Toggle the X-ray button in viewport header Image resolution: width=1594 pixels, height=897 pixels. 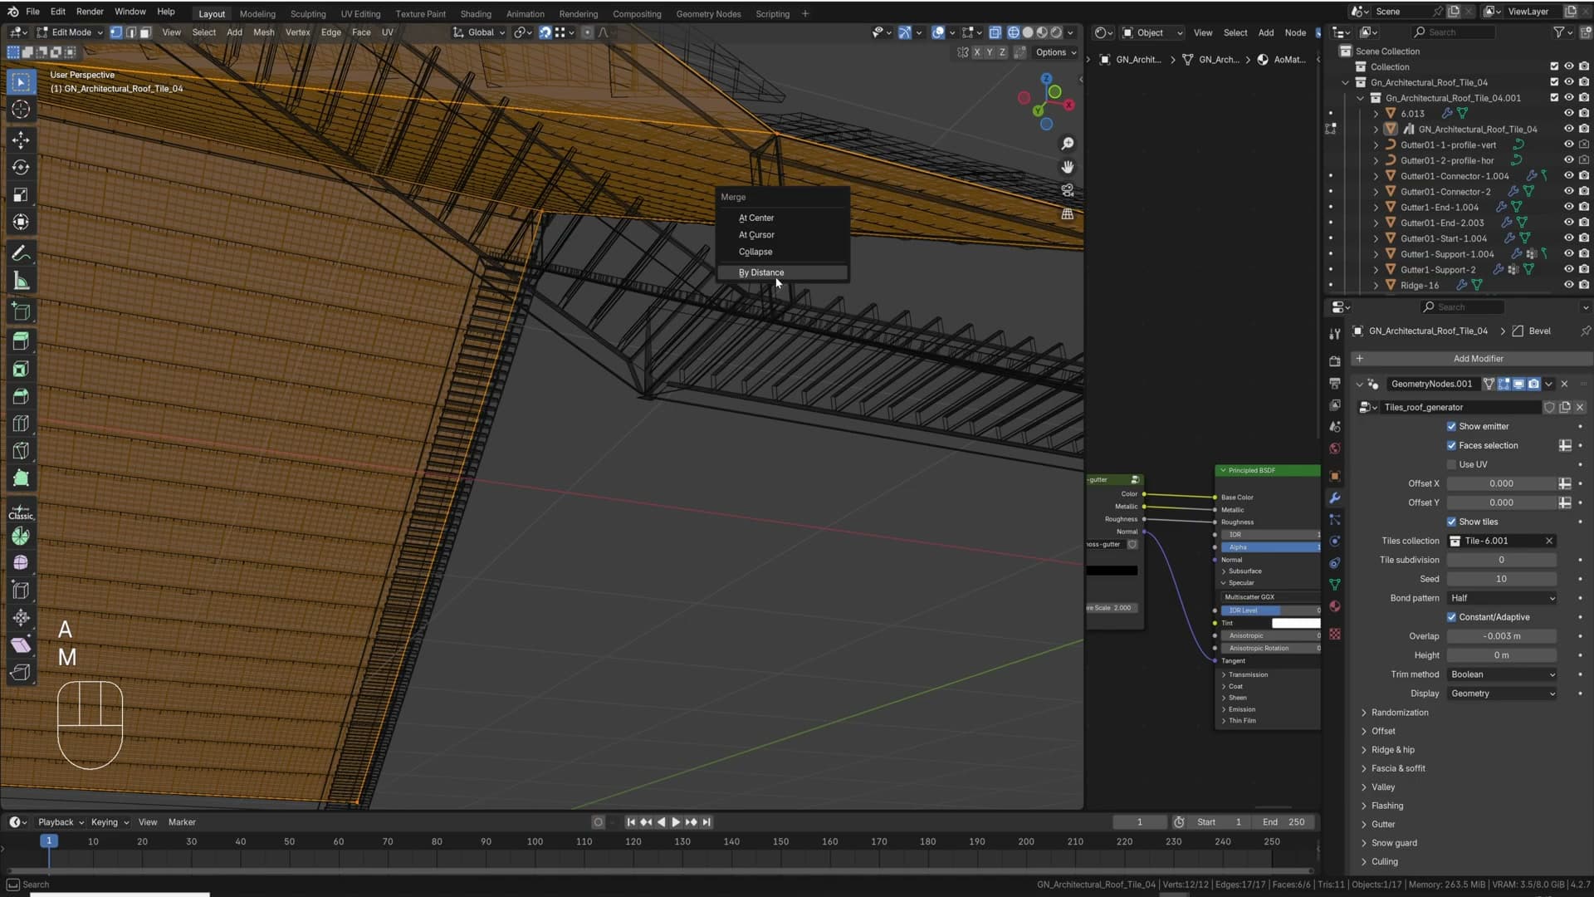pyautogui.click(x=995, y=32)
